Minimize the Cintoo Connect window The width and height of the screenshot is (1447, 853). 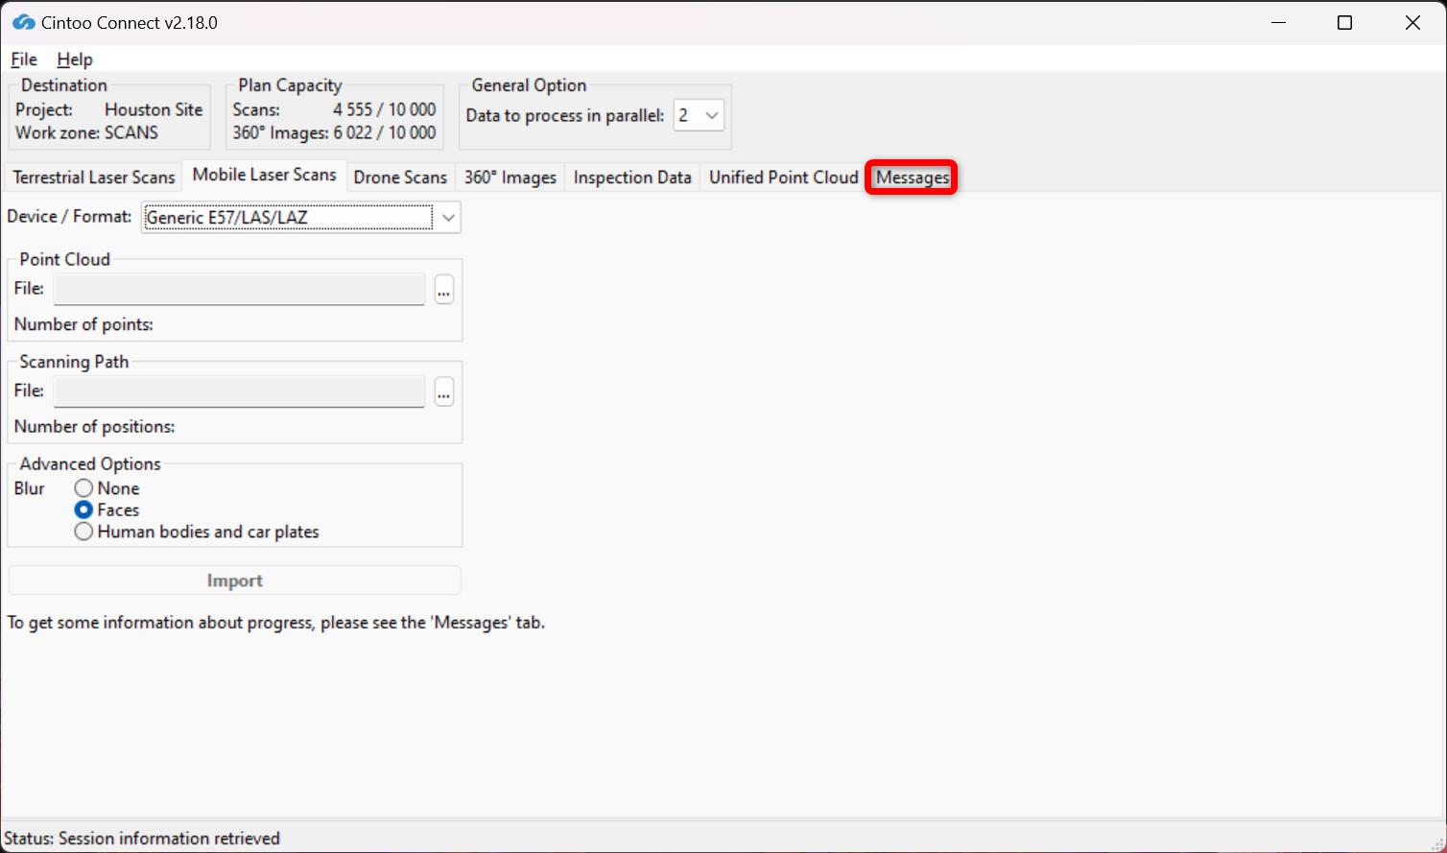pos(1278,23)
